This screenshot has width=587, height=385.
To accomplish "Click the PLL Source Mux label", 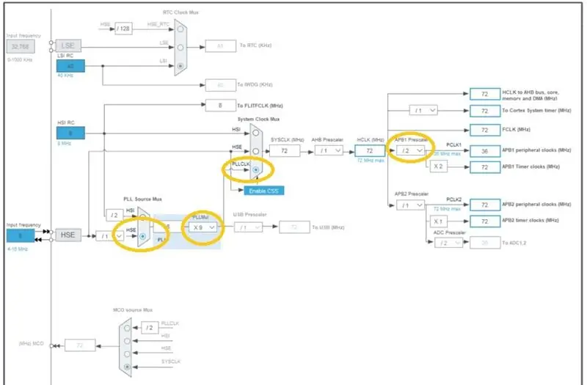I will pyautogui.click(x=142, y=199).
